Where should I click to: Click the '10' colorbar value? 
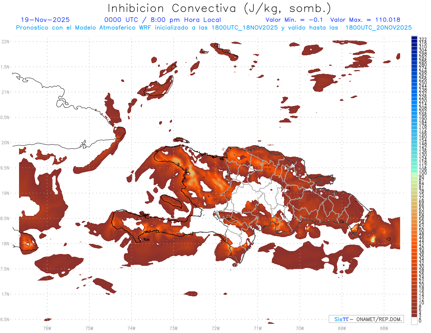(422, 303)
